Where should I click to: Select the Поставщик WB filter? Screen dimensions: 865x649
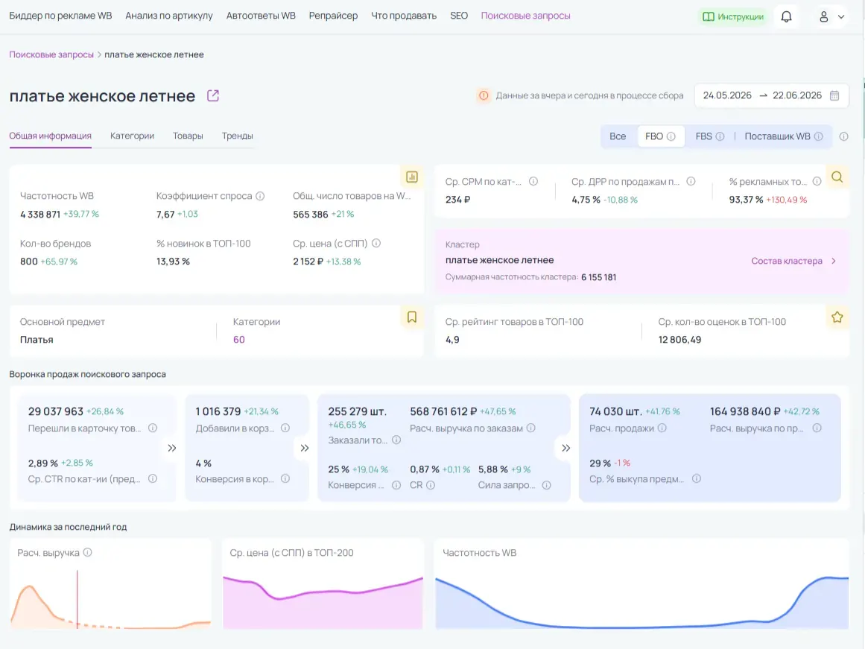pos(783,136)
